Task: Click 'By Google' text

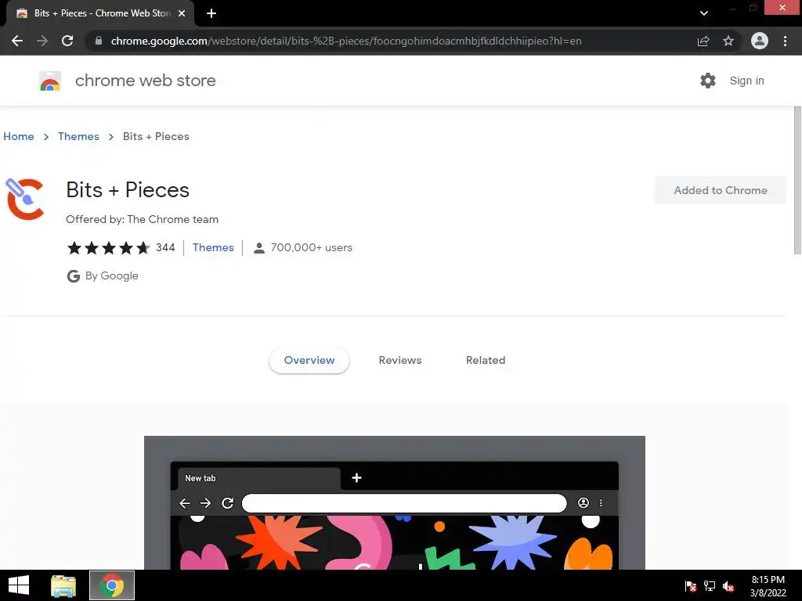Action: [111, 276]
